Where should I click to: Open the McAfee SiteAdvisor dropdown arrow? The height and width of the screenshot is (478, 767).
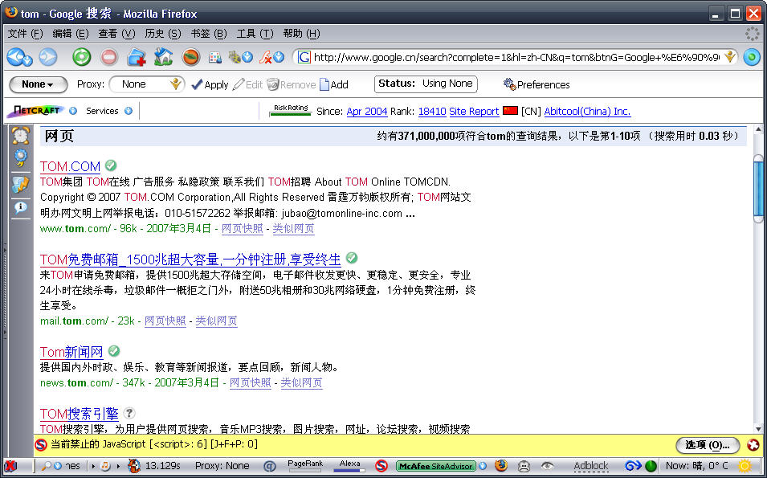pyautogui.click(x=483, y=466)
